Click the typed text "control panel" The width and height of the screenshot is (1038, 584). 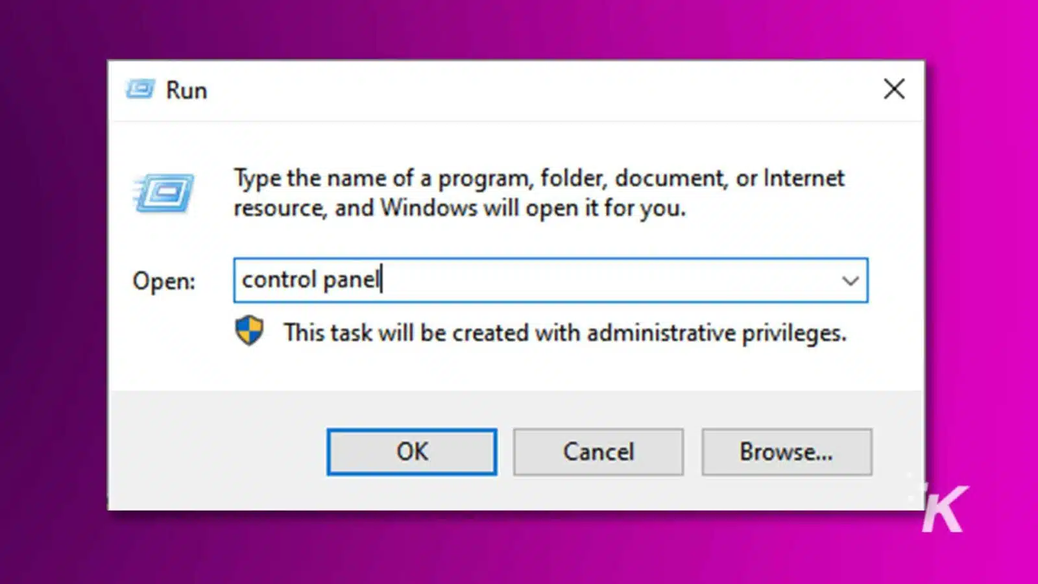[x=310, y=280]
